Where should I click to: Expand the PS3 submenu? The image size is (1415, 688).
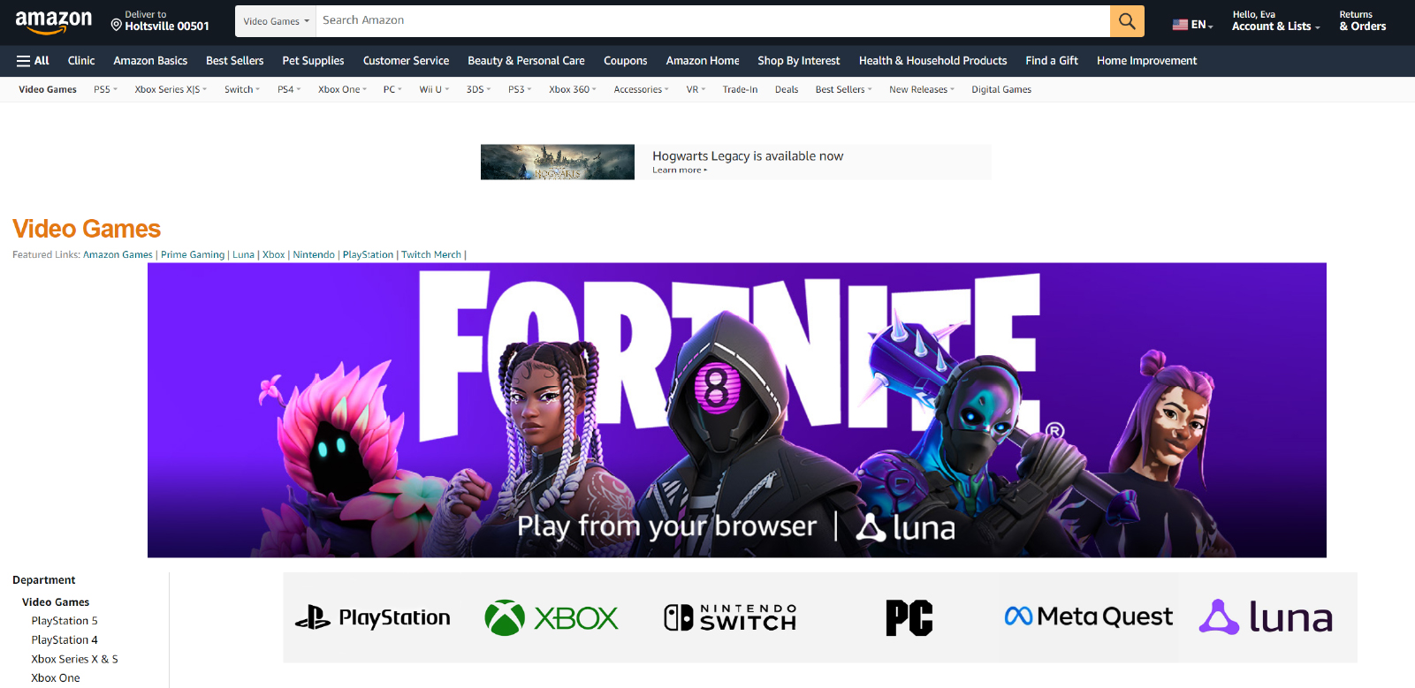click(x=520, y=89)
